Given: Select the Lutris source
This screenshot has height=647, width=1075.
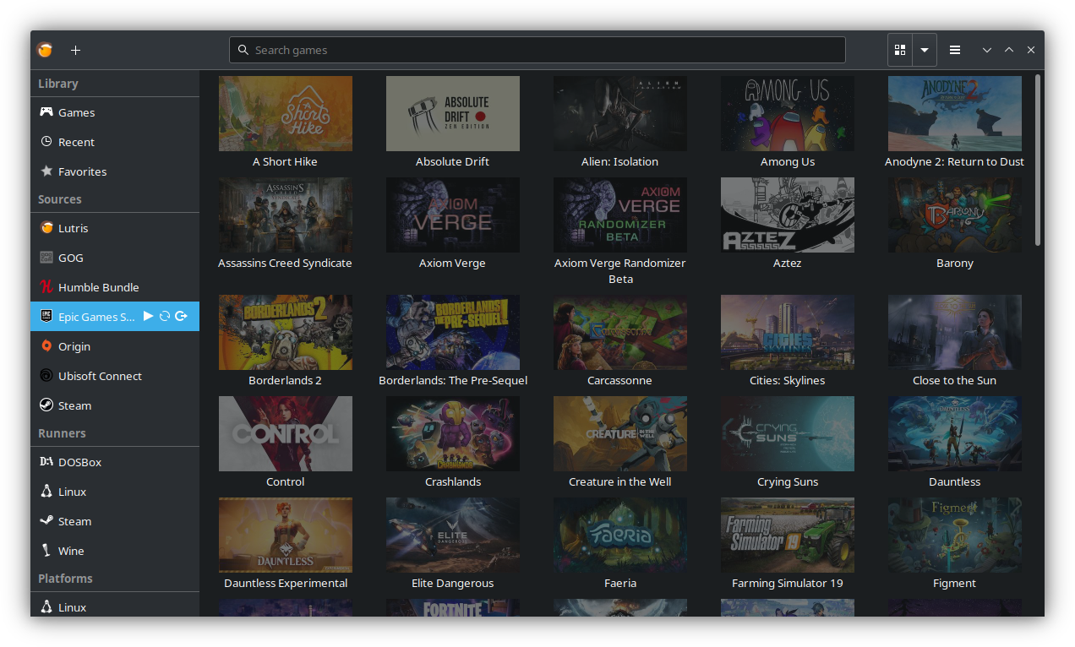Looking at the screenshot, I should pos(115,228).
